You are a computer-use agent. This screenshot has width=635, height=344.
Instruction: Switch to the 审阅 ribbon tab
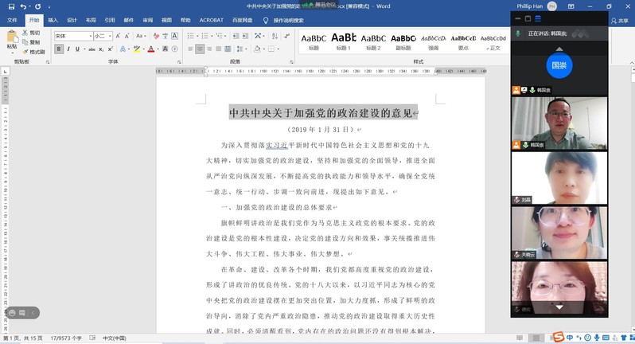click(147, 19)
